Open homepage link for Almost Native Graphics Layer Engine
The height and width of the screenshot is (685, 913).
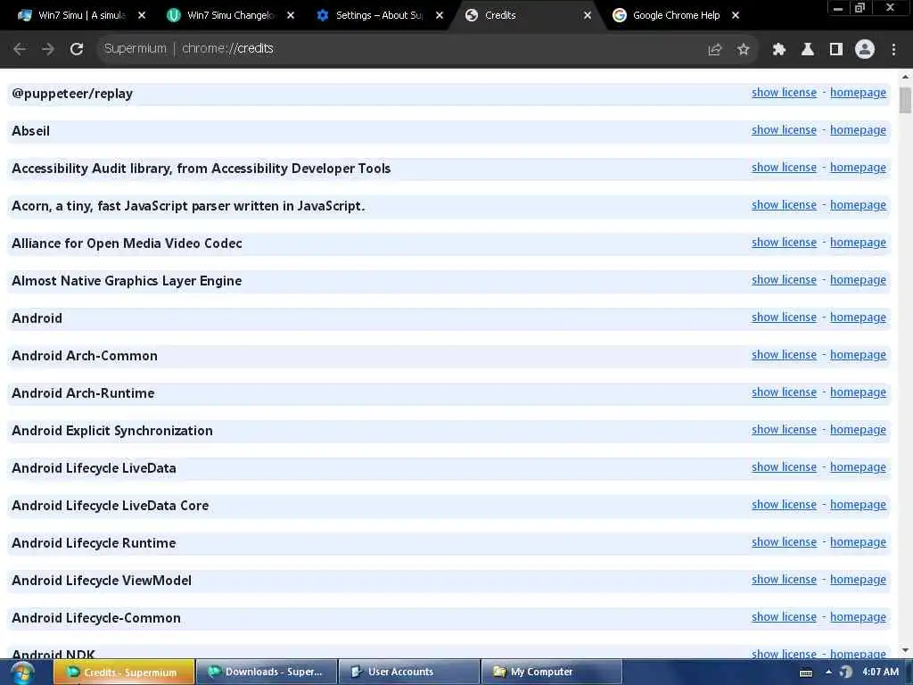858,279
